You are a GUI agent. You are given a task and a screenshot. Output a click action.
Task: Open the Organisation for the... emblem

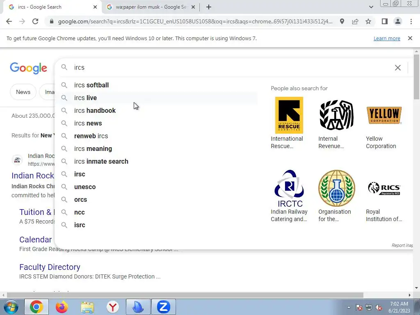(x=337, y=188)
